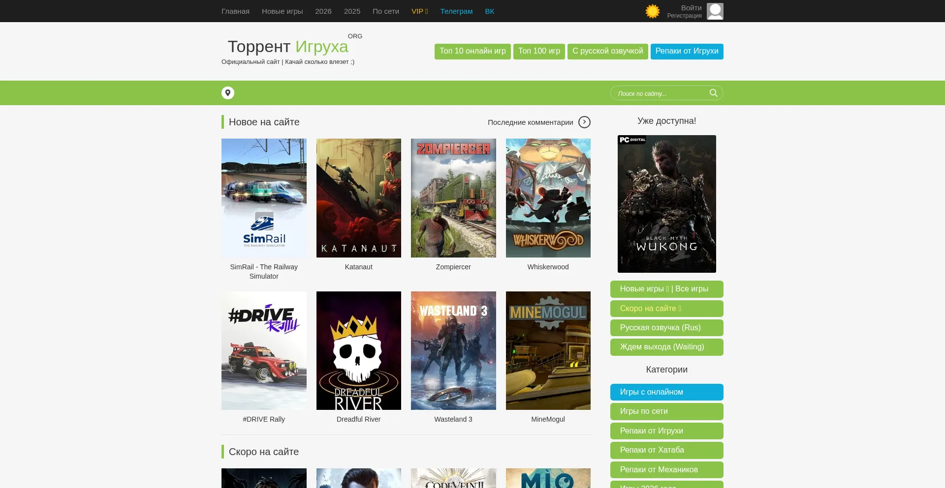Open Скоро на сайте sidebar button
The image size is (945, 488).
667,309
